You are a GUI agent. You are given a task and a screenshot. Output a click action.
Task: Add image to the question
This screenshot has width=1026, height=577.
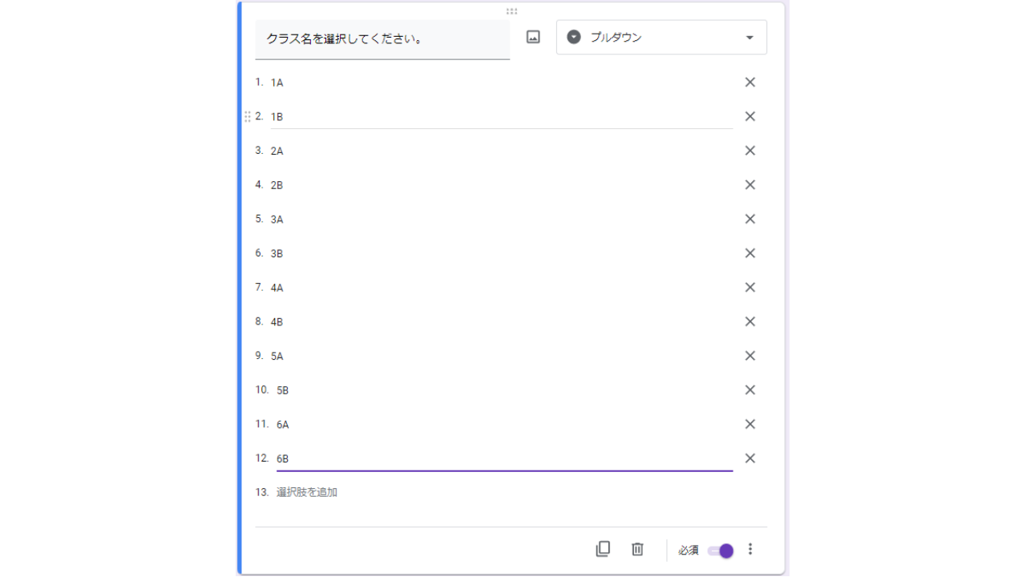[533, 38]
